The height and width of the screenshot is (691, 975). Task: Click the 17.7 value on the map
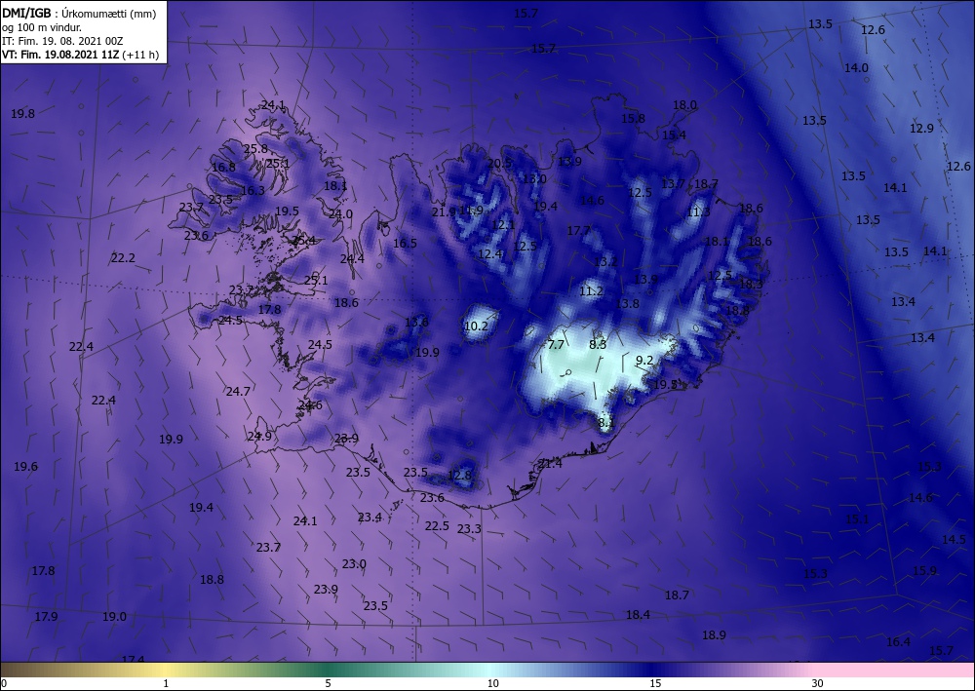(579, 231)
